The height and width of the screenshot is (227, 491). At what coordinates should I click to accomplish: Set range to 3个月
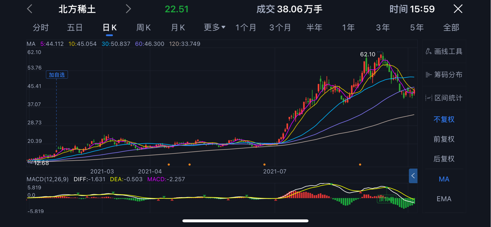tap(280, 28)
